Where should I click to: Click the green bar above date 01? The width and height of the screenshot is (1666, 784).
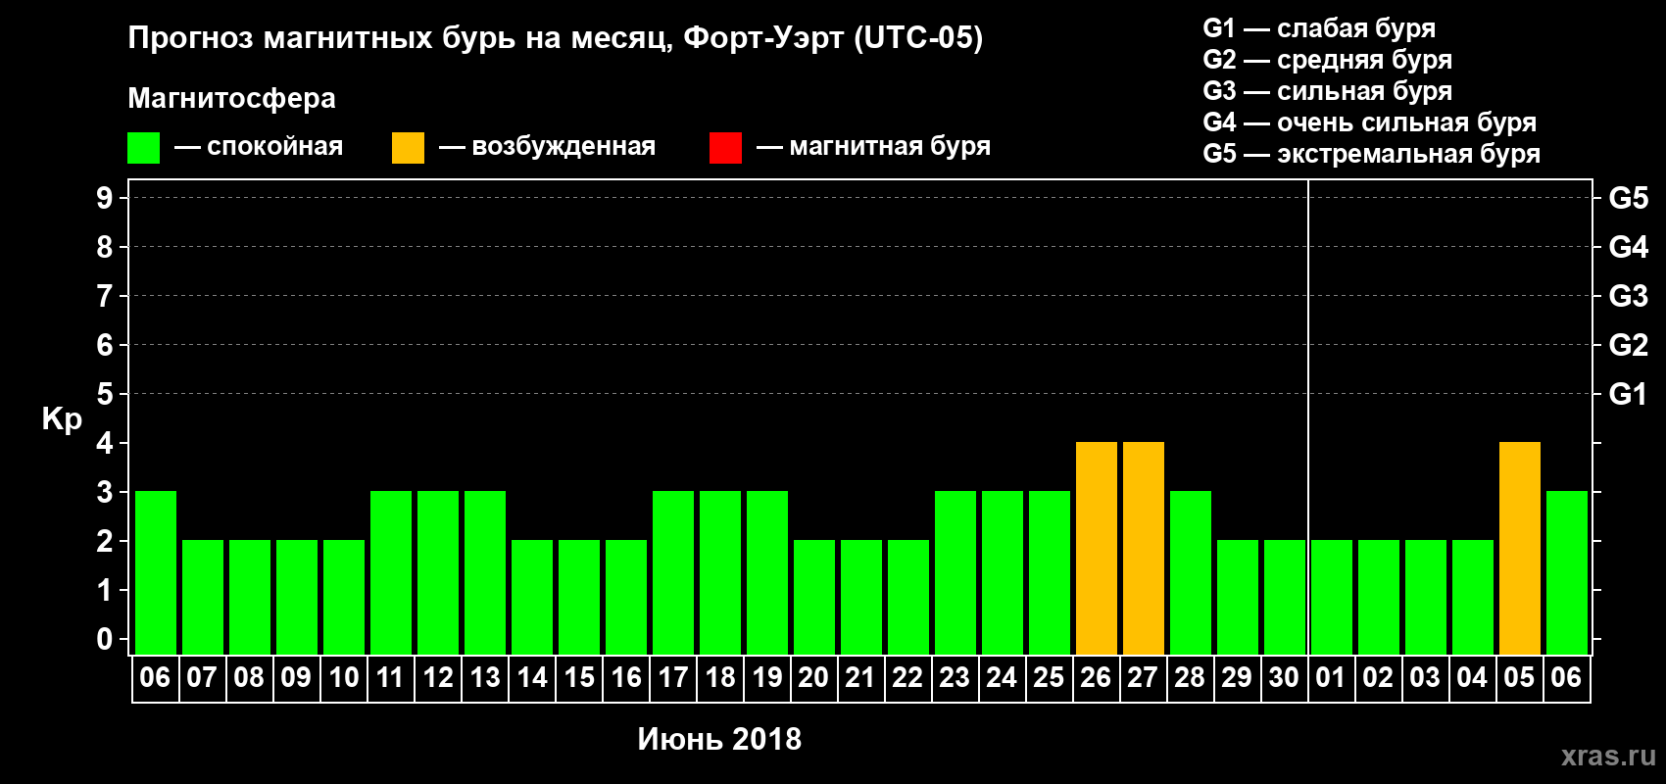click(x=1331, y=597)
